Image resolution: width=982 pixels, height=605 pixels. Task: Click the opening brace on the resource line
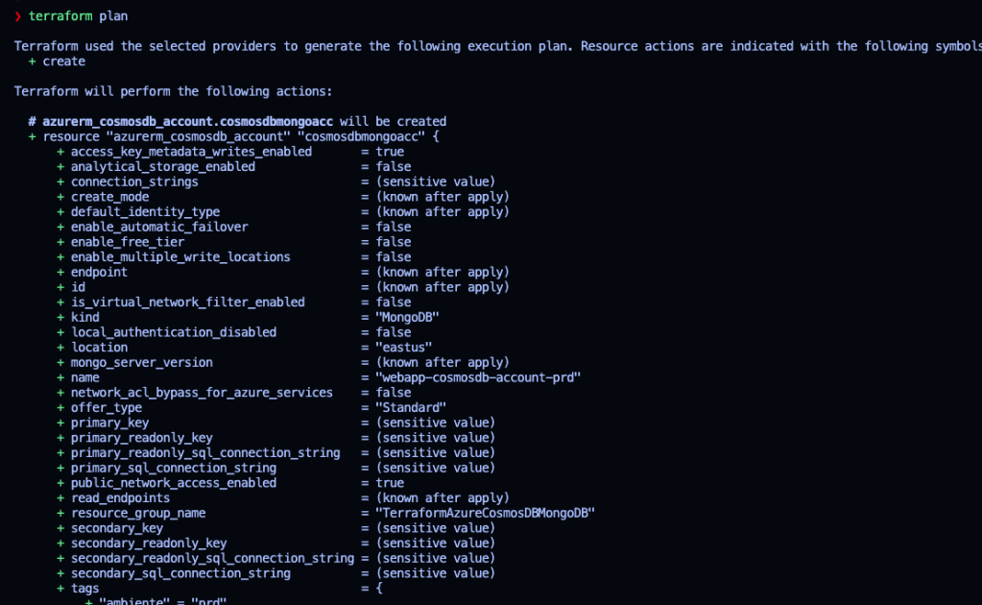coord(435,137)
